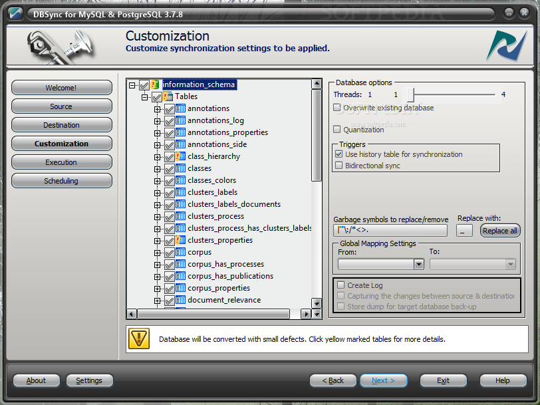Screen dimensions: 540x405
Task: Go to the Destination step
Action: coord(61,124)
